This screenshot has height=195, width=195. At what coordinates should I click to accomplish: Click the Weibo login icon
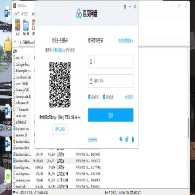coord(127,139)
